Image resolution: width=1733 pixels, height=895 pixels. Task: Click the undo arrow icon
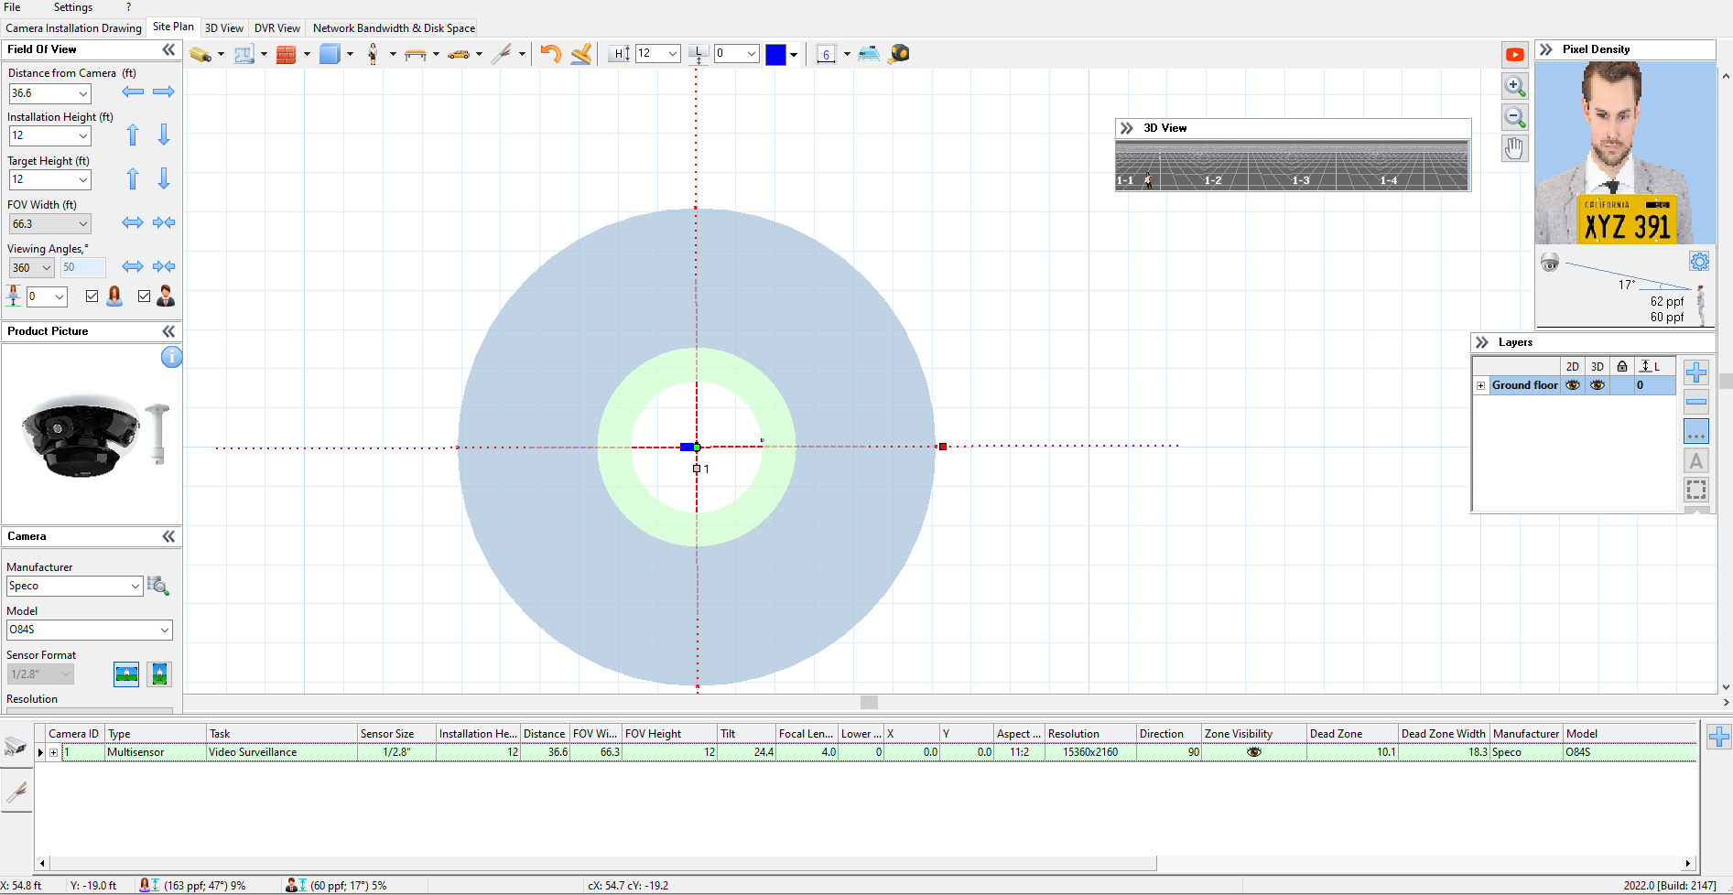[550, 54]
